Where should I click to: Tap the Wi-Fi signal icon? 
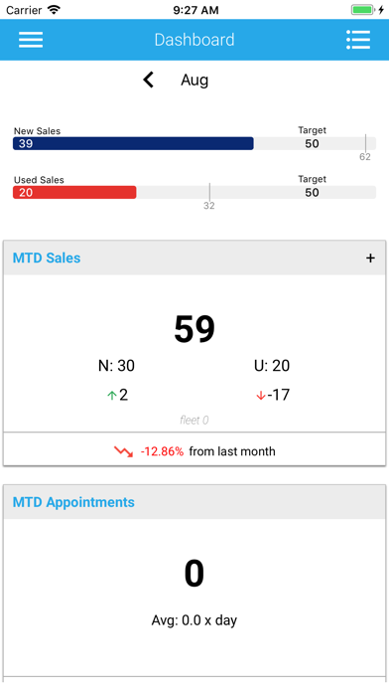(x=54, y=10)
